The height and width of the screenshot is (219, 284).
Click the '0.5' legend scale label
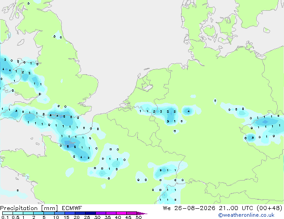[16, 217]
